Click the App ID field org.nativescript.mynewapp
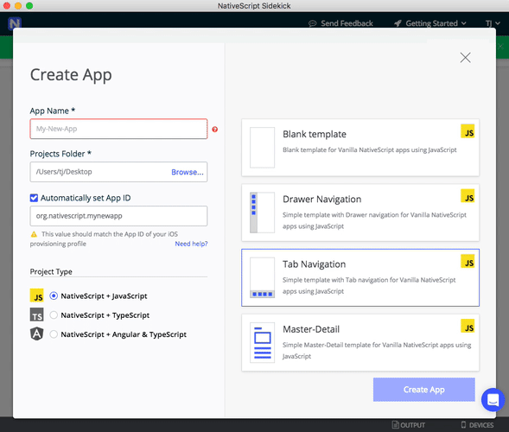This screenshot has width=509, height=432. pos(118,216)
